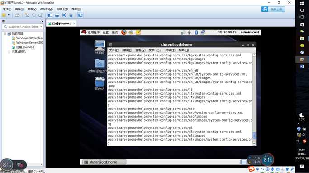The height and width of the screenshot is (173, 309).
Task: Open terminal 编辑(E) menu
Action: (x=127, y=50)
